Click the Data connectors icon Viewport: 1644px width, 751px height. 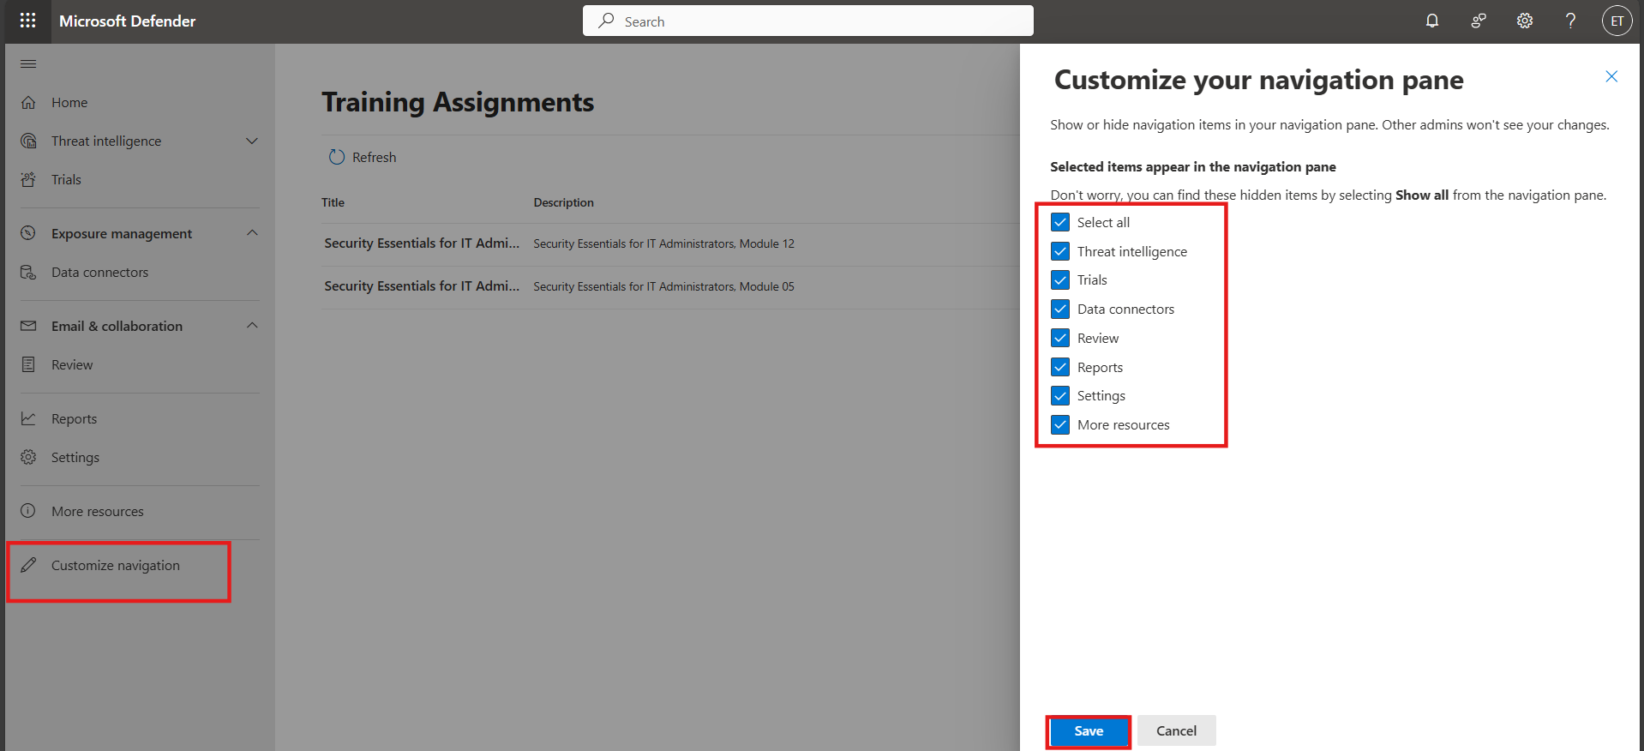tap(28, 273)
